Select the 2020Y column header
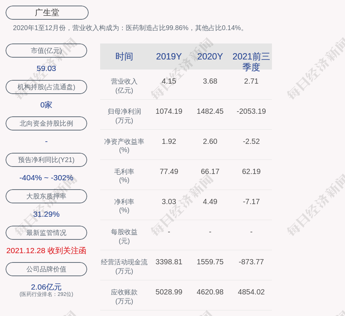345x316 pixels. pyautogui.click(x=210, y=57)
